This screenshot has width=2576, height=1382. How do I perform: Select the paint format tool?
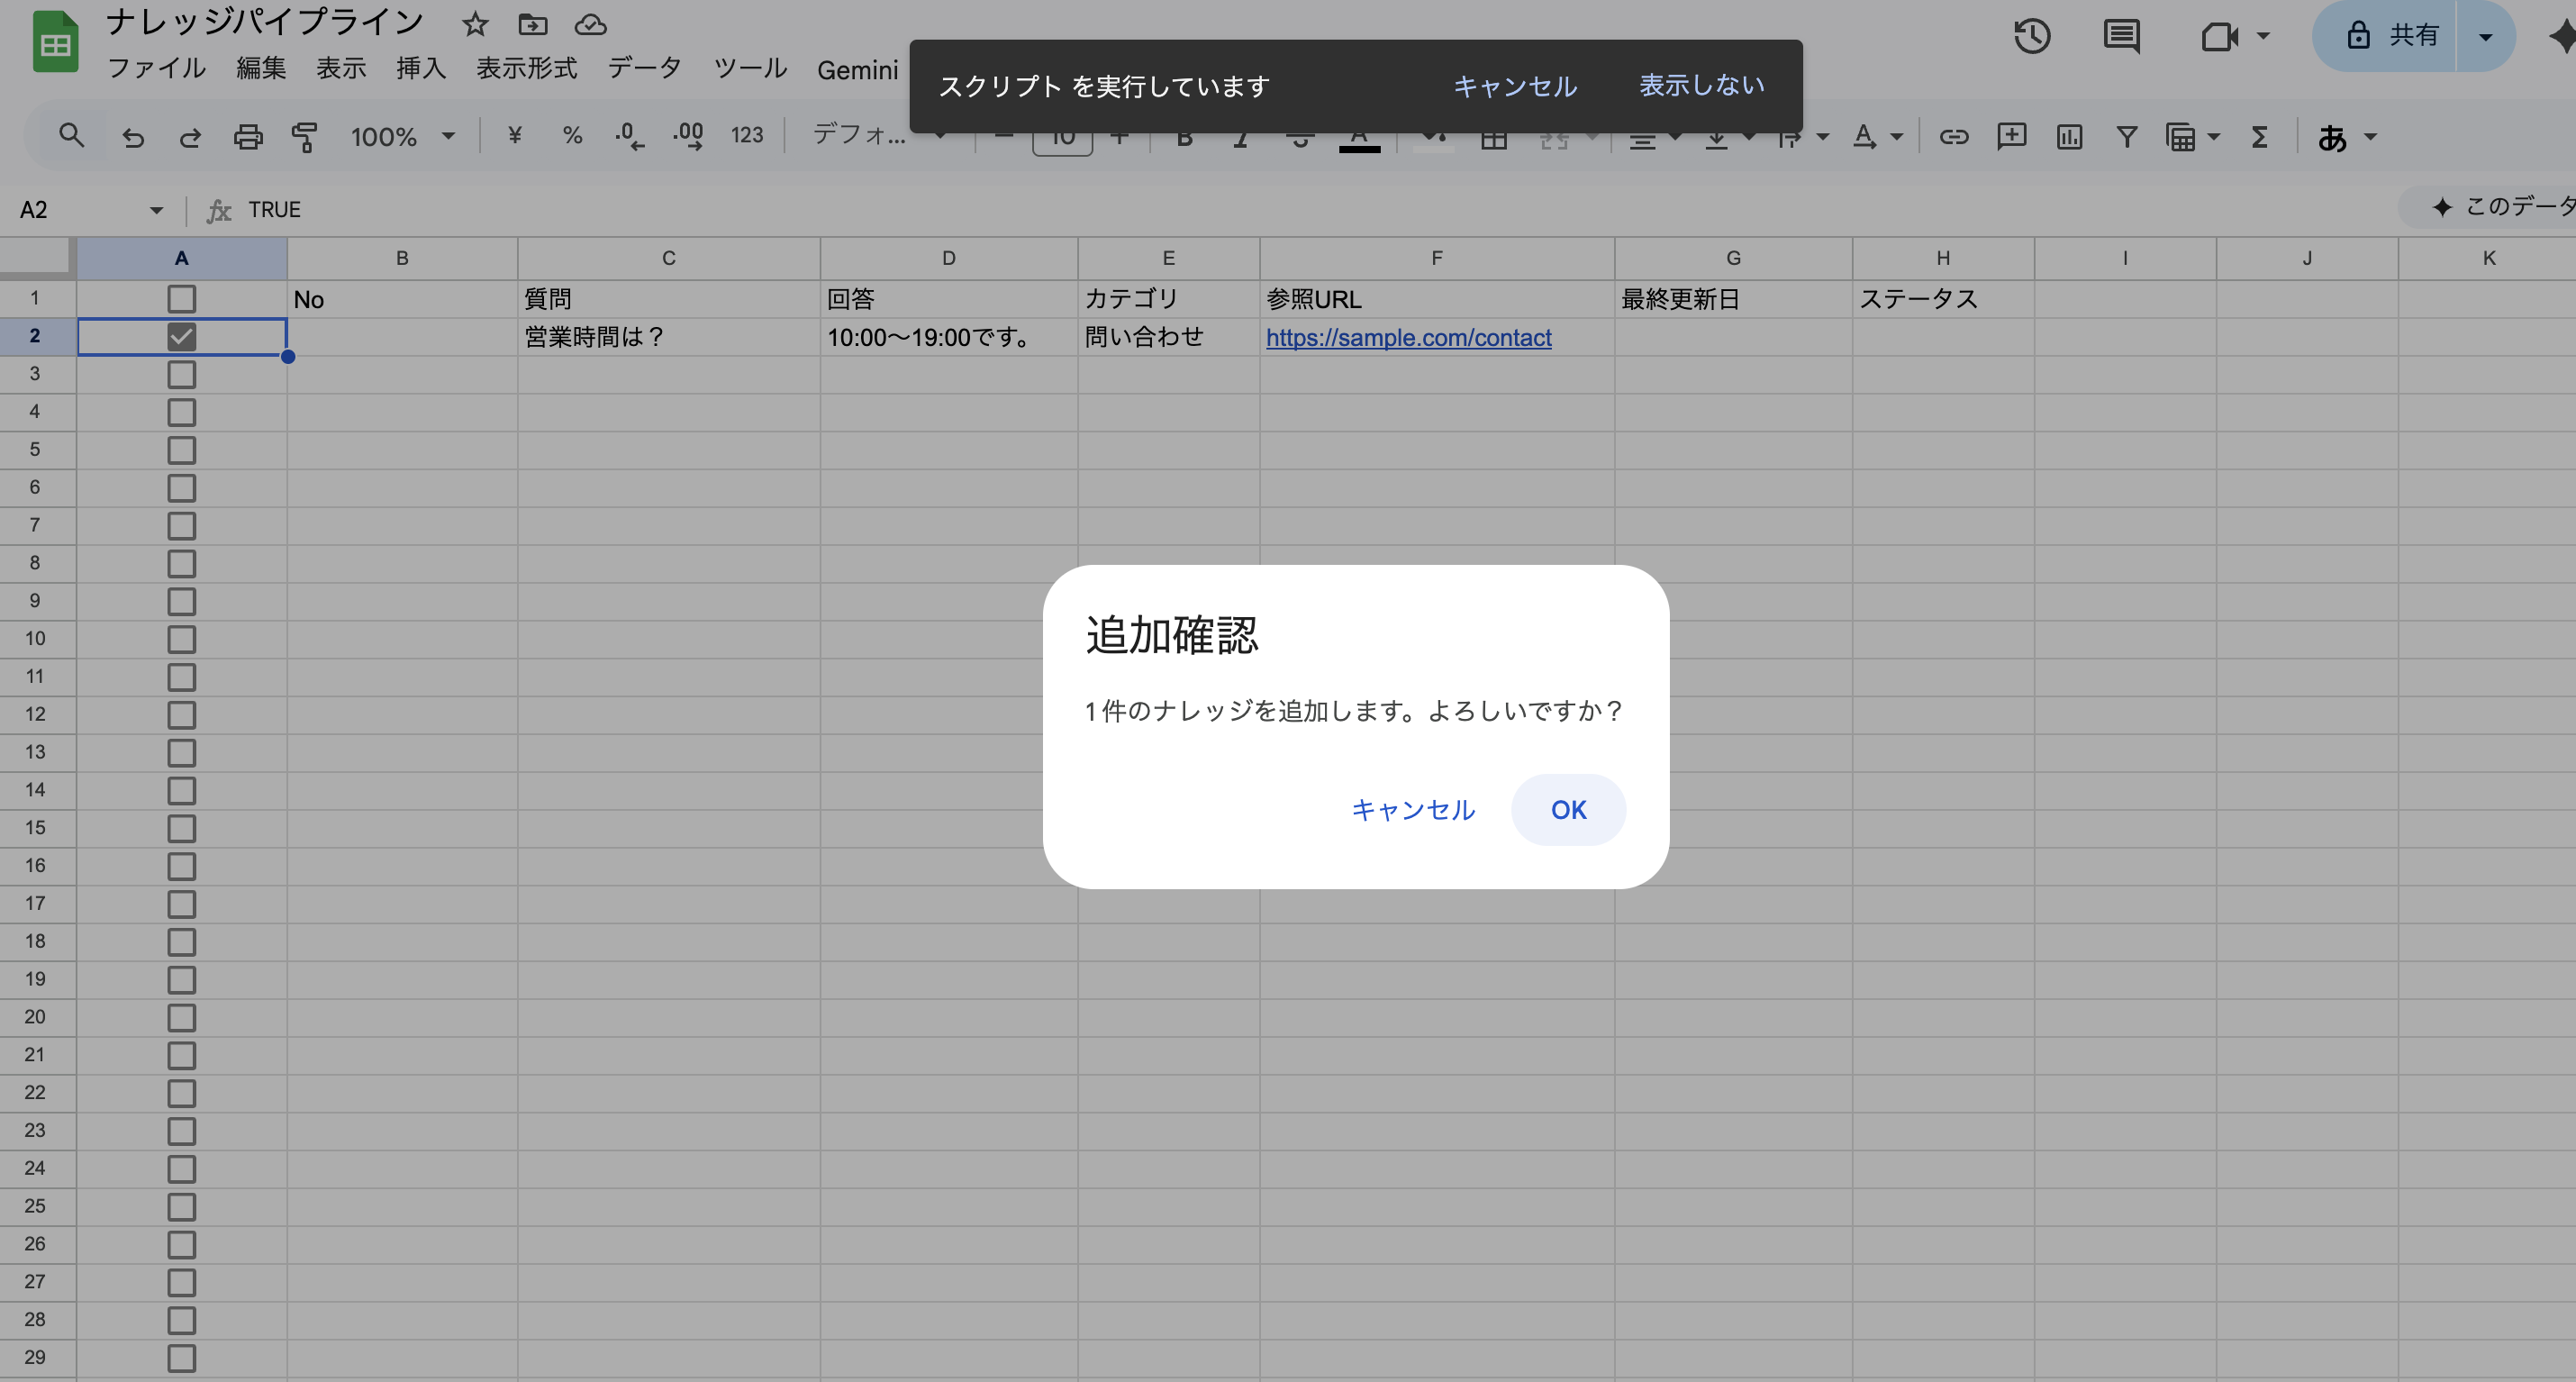click(x=305, y=136)
